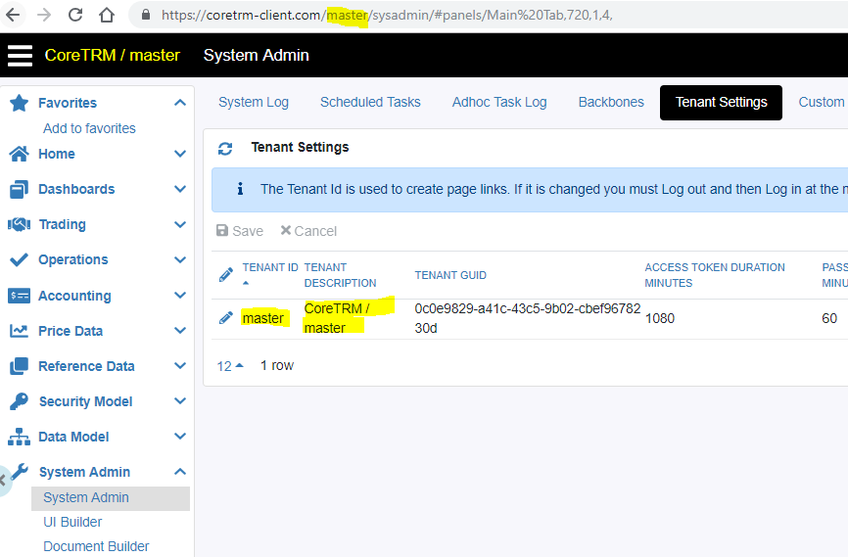This screenshot has height=557, width=848.
Task: Expand the Data Model chevron
Action: click(180, 437)
